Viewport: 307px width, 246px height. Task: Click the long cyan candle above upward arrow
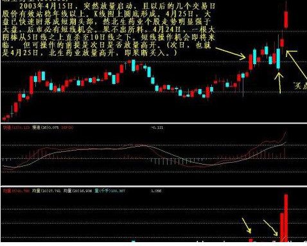(278, 58)
